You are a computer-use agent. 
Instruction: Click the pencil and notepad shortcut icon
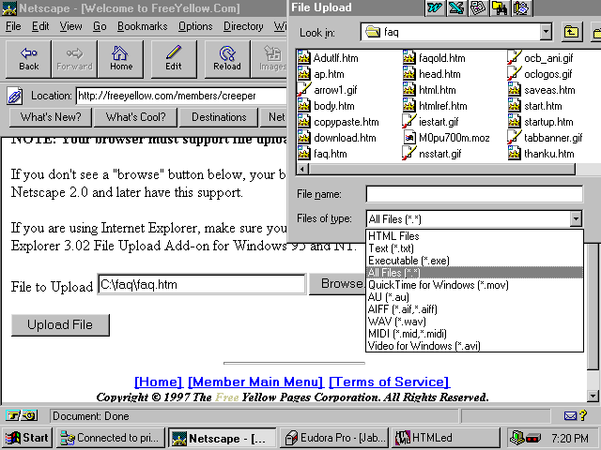click(x=521, y=8)
